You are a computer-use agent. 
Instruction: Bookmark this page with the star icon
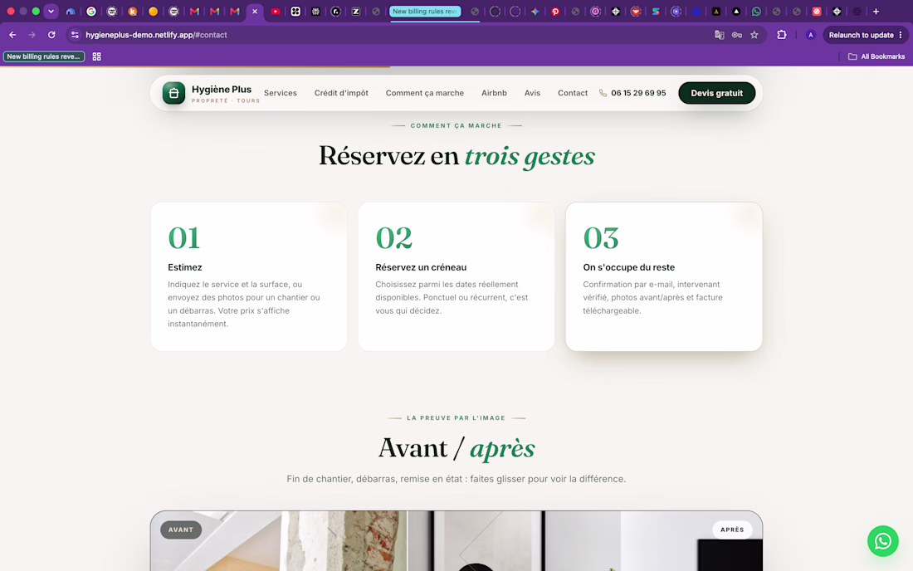pyautogui.click(x=754, y=35)
